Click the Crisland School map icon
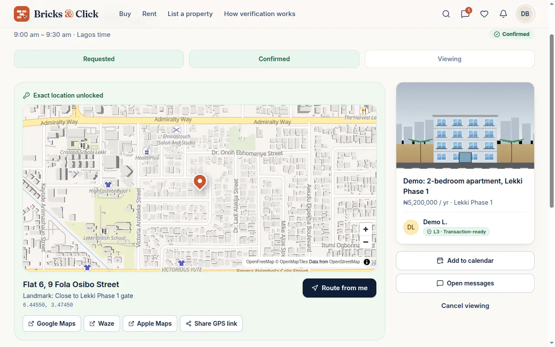Viewport: 555px width, 347px height. click(x=83, y=146)
